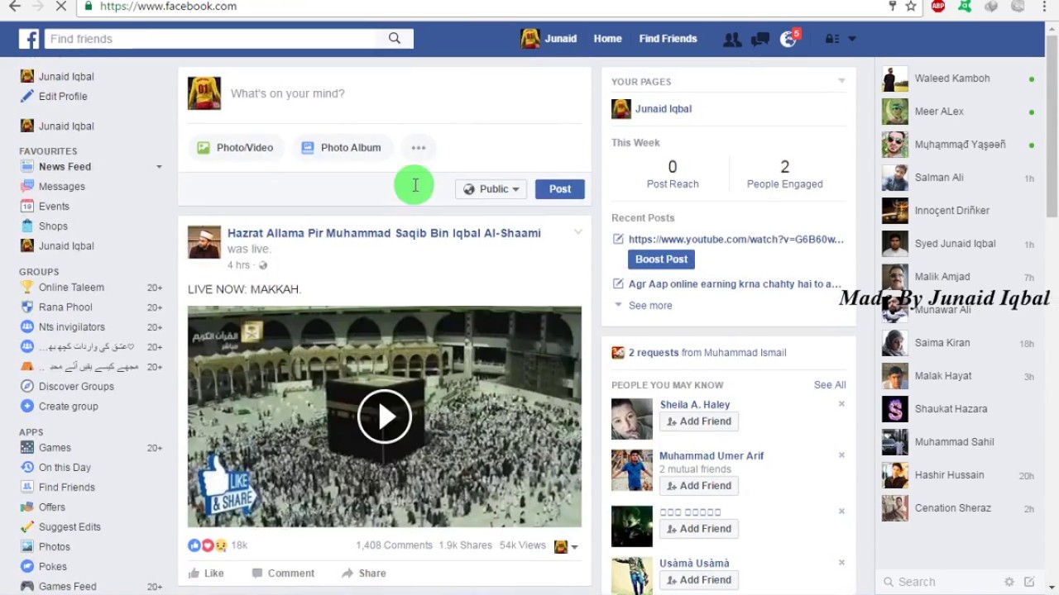Open Nts invigilators group
Screen dimensions: 1059x595
pos(71,327)
